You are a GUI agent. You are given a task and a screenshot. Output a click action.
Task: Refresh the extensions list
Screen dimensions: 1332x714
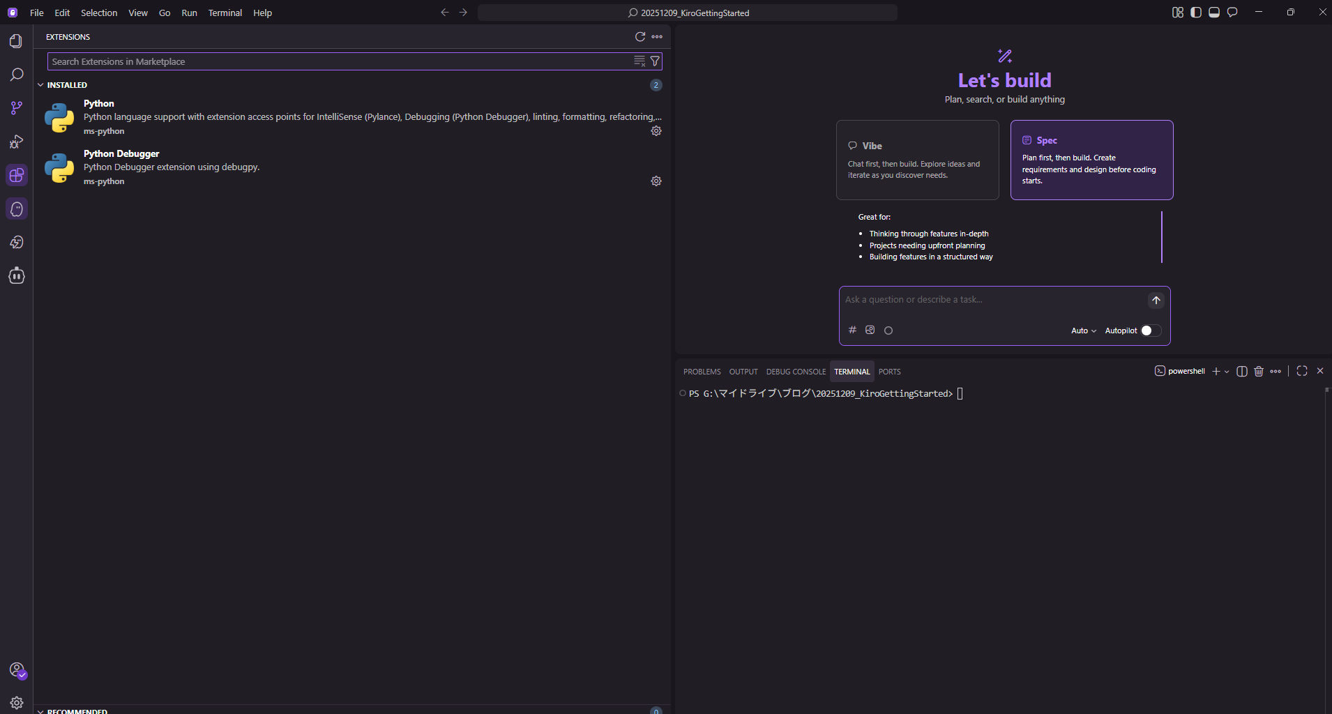coord(639,37)
